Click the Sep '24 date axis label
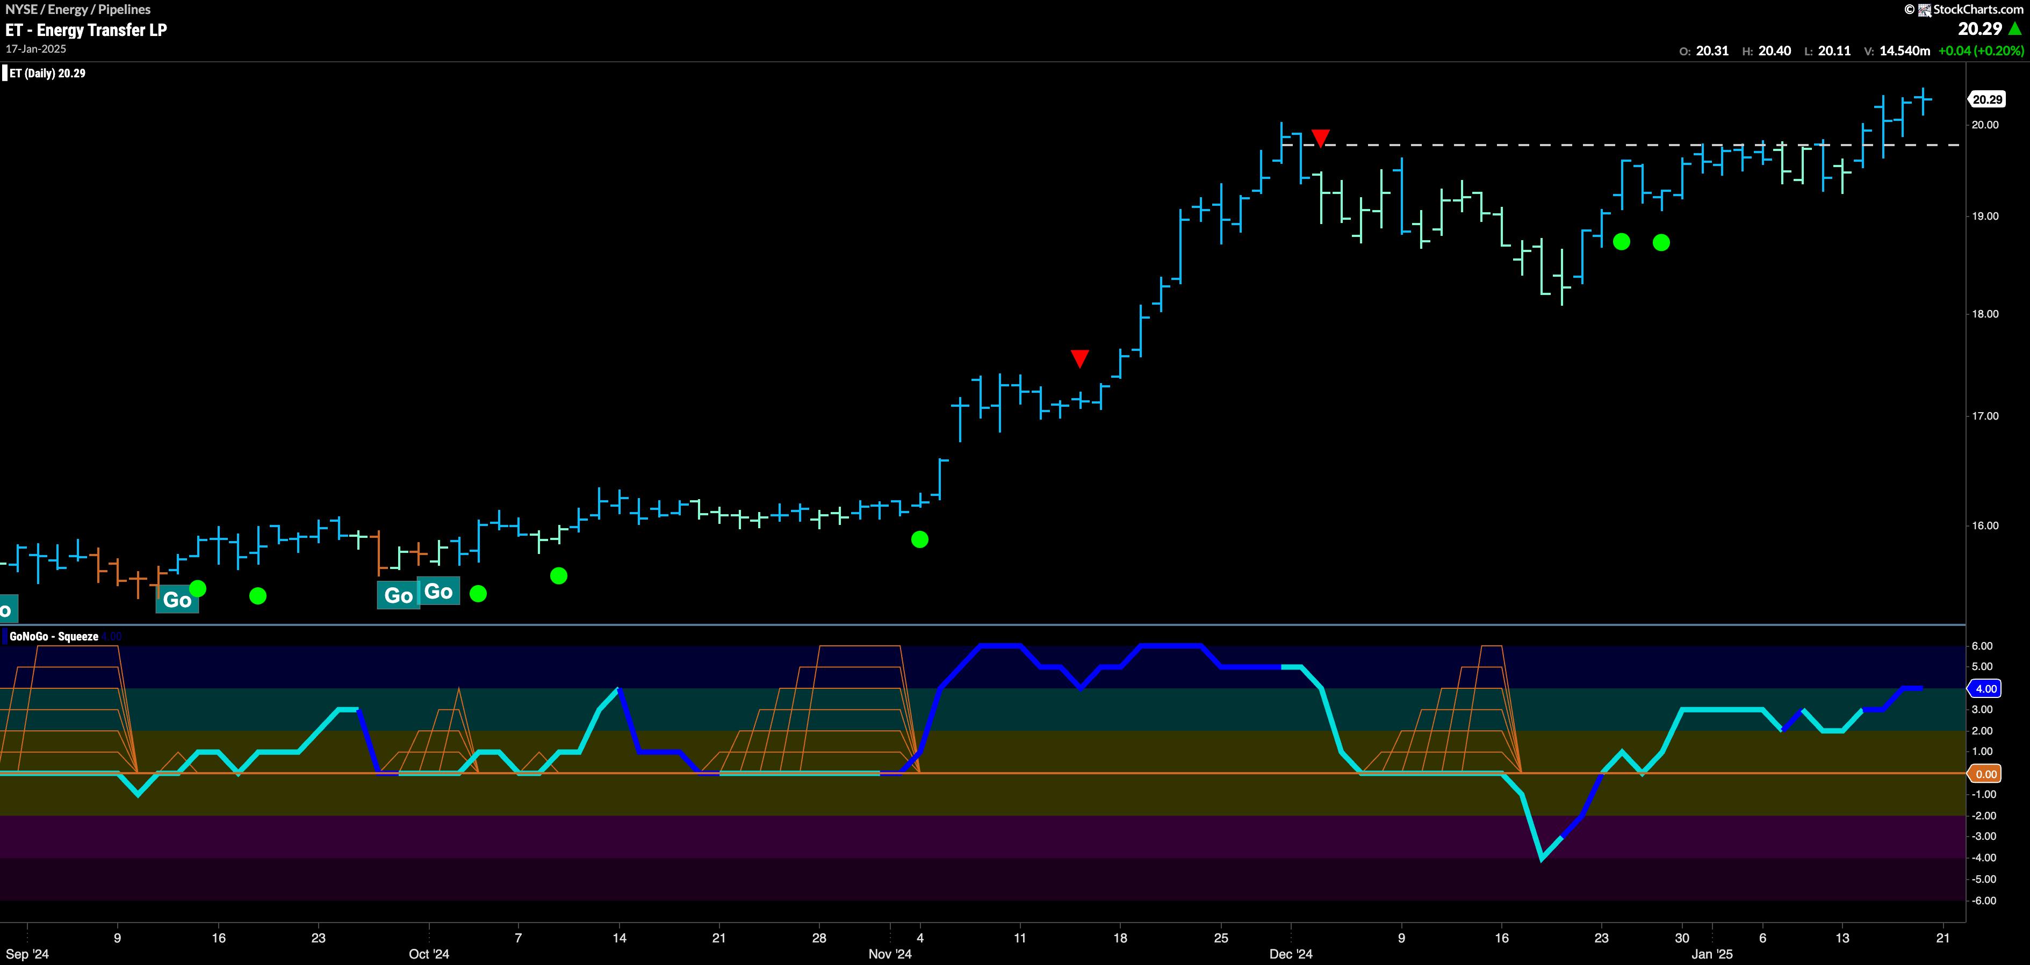Viewport: 2030px width, 965px height. point(27,954)
